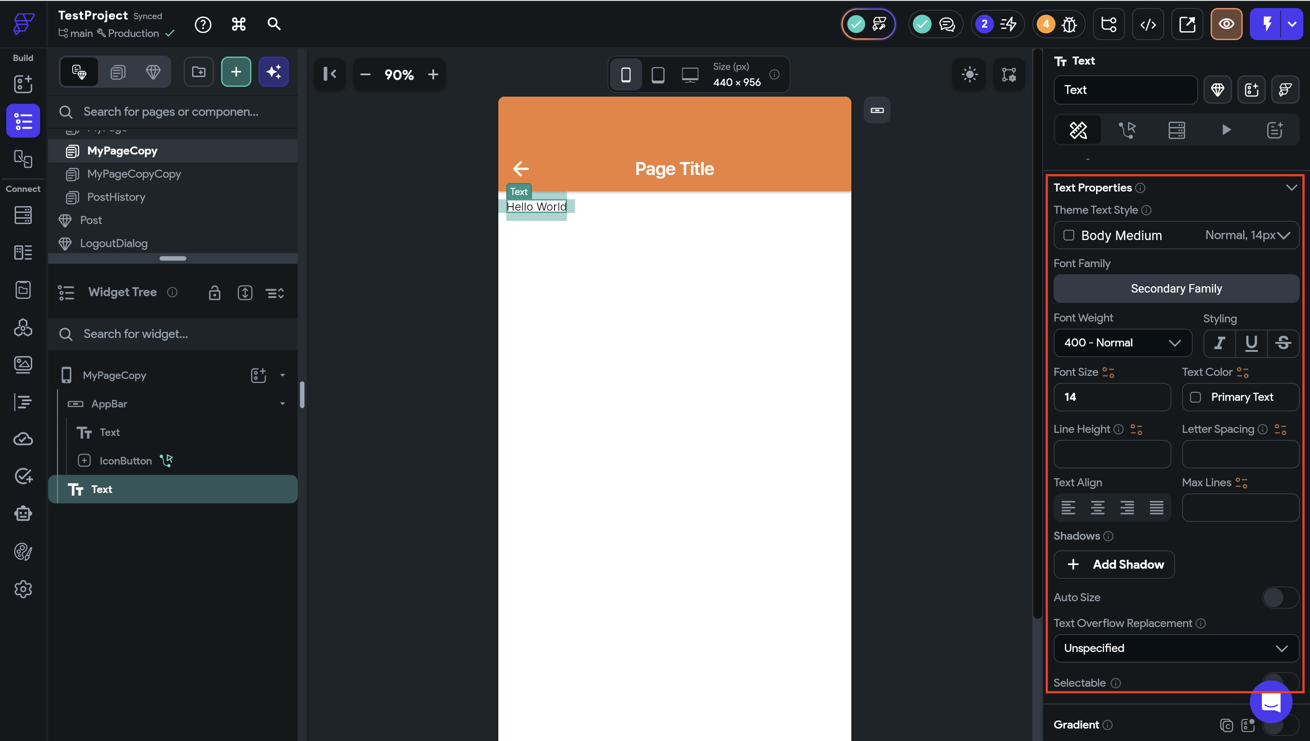The width and height of the screenshot is (1310, 741).
Task: Open Text Overflow Replacement dropdown
Action: [1175, 648]
